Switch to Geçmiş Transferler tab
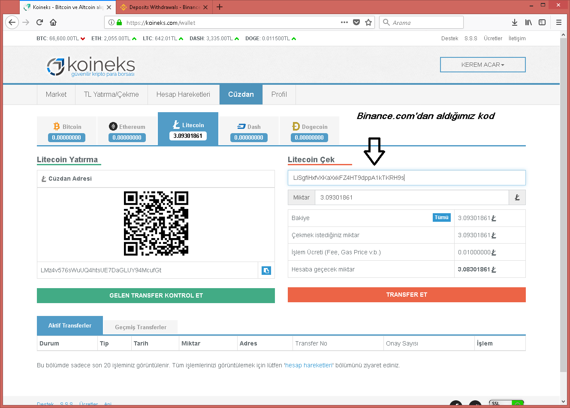 coord(141,328)
